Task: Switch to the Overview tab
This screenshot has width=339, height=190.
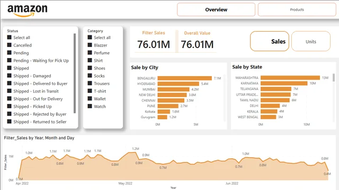Action: 216,9
